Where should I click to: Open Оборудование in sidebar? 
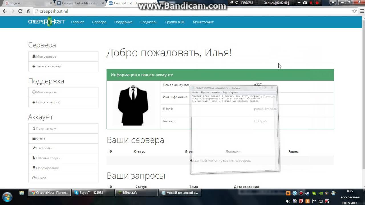[63, 168]
